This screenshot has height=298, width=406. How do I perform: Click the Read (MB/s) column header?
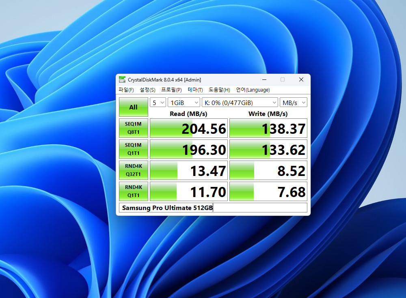(188, 114)
